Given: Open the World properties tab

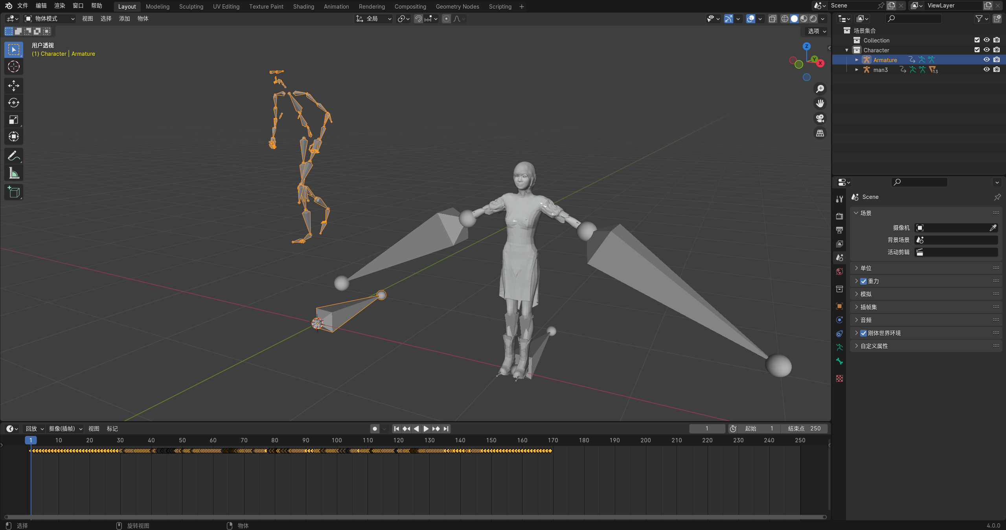Looking at the screenshot, I should [x=840, y=272].
